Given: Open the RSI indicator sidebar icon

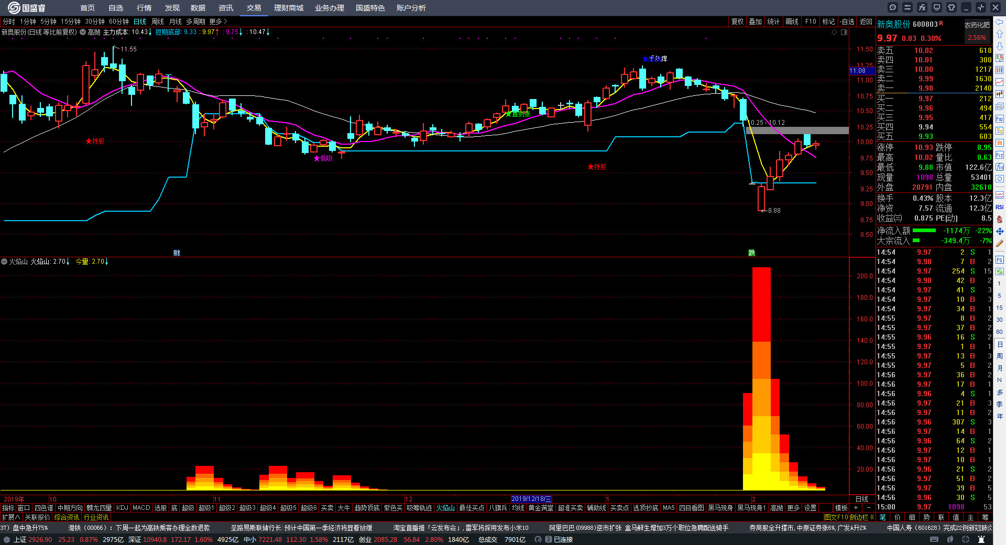Looking at the screenshot, I should click(1000, 207).
